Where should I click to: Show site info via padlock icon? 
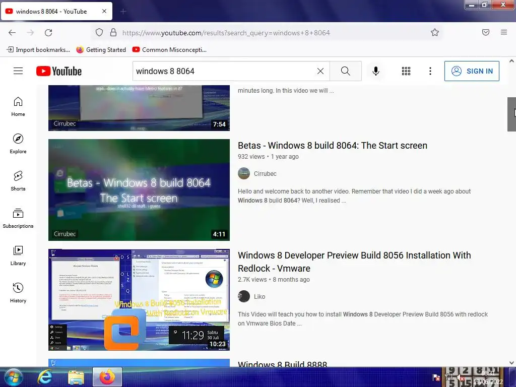tap(113, 33)
